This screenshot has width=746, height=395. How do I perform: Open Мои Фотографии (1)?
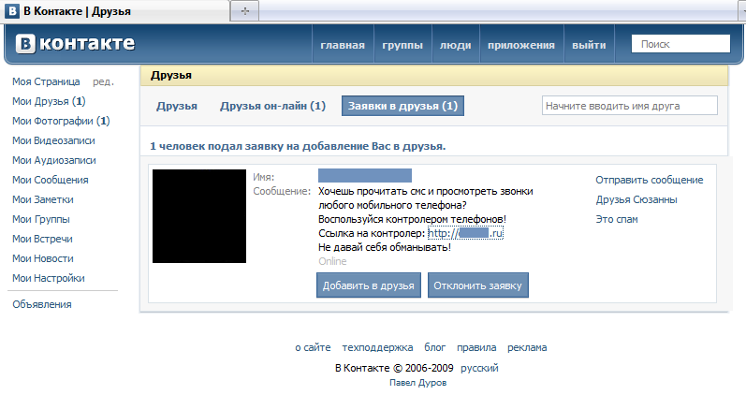[x=61, y=121]
